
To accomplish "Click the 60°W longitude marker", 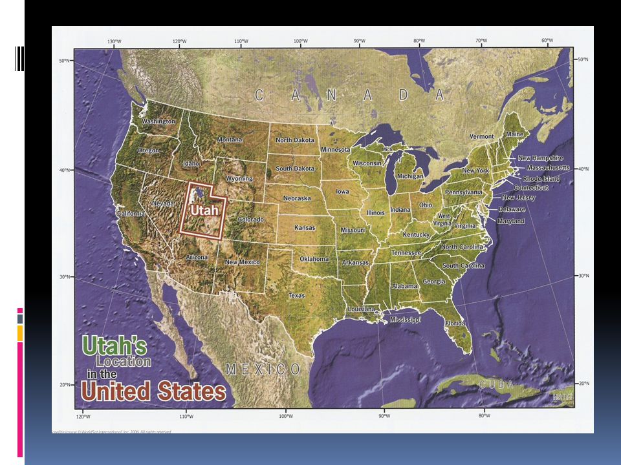I will (547, 40).
